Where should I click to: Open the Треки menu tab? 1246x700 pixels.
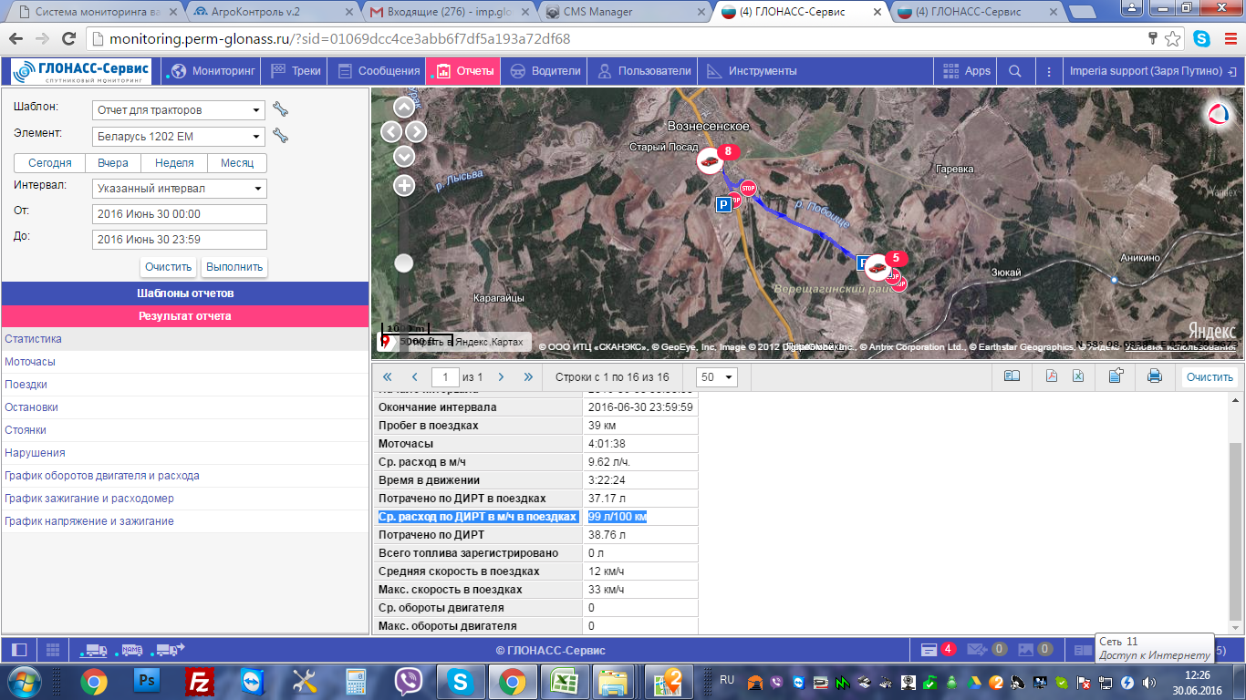pos(296,71)
